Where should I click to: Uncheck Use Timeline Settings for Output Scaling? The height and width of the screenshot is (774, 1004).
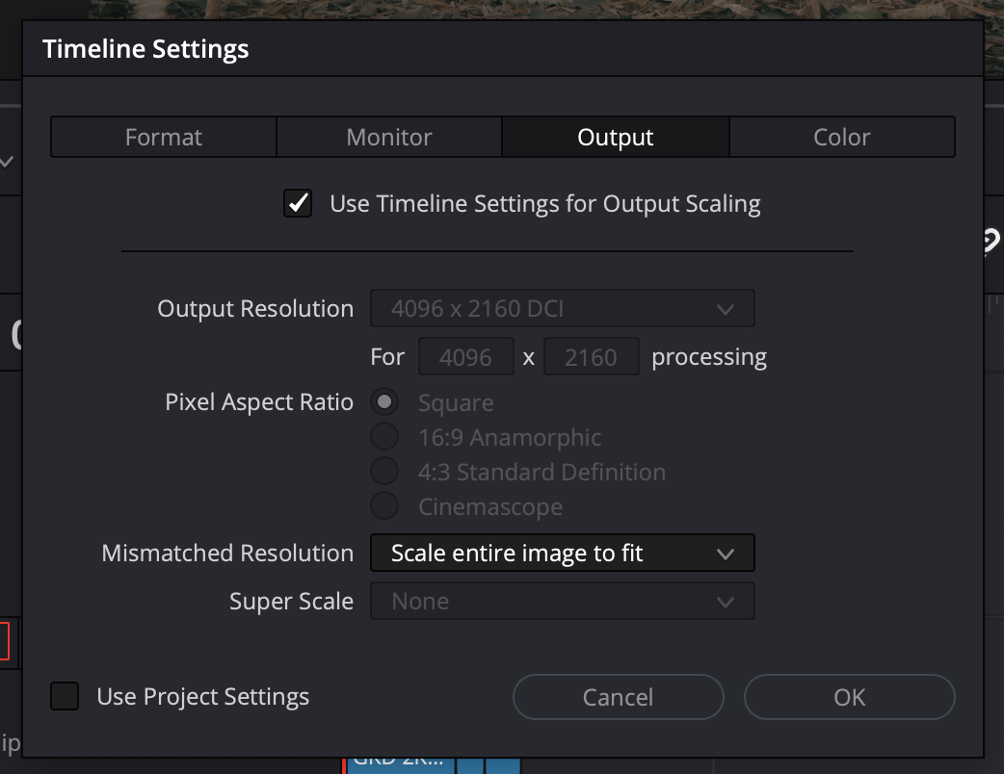click(x=298, y=204)
